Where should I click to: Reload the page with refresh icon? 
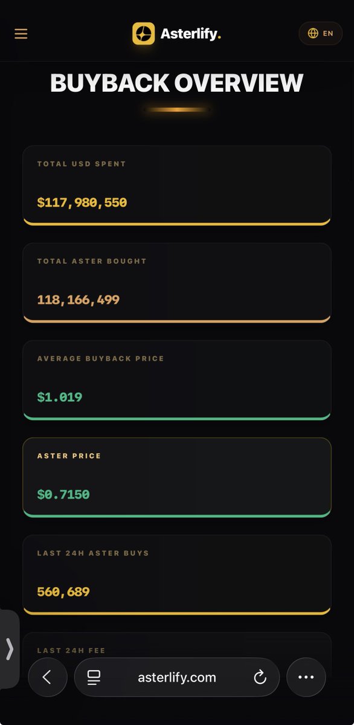260,677
